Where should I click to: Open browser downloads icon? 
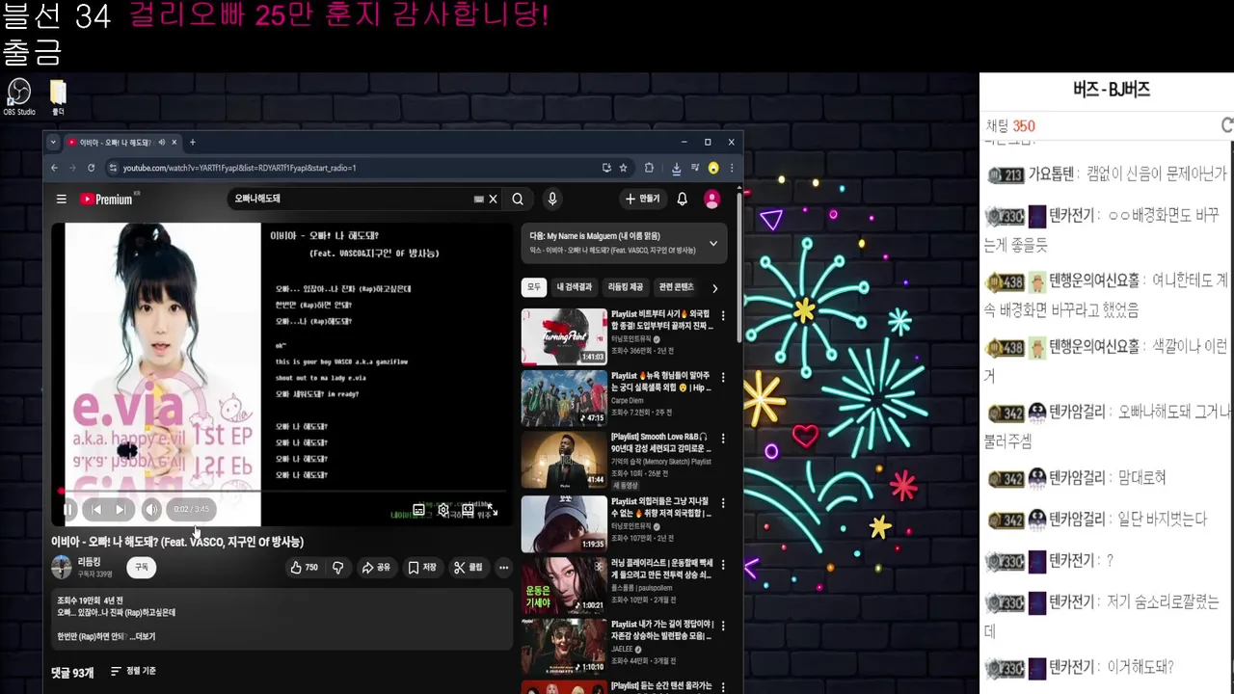(676, 168)
